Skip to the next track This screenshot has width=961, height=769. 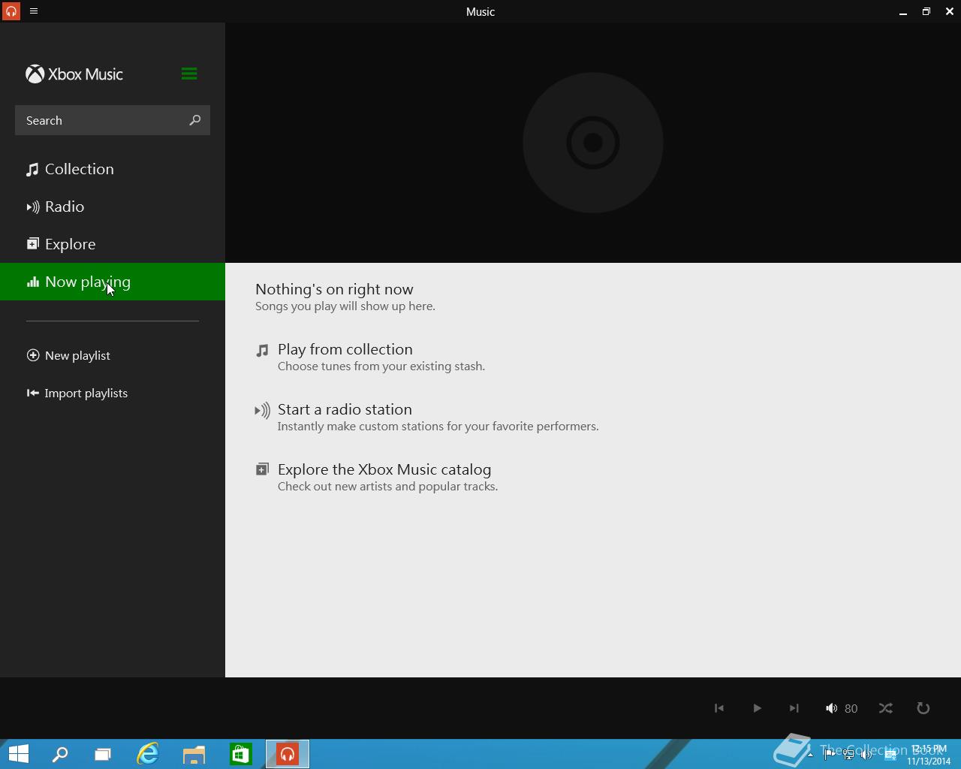[794, 708]
